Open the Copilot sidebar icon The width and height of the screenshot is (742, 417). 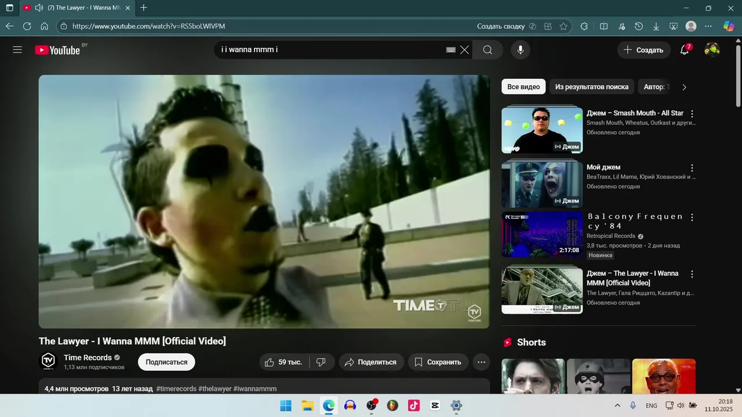[729, 26]
